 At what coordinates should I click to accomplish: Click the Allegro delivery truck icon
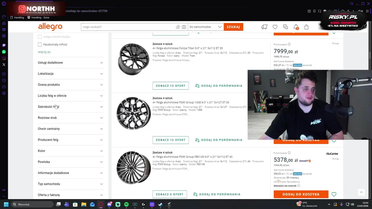264,27
